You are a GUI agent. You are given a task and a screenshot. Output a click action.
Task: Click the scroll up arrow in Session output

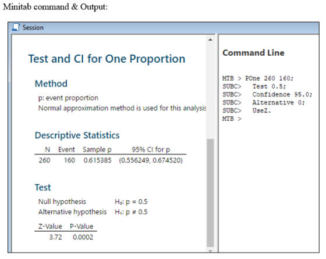[210, 39]
